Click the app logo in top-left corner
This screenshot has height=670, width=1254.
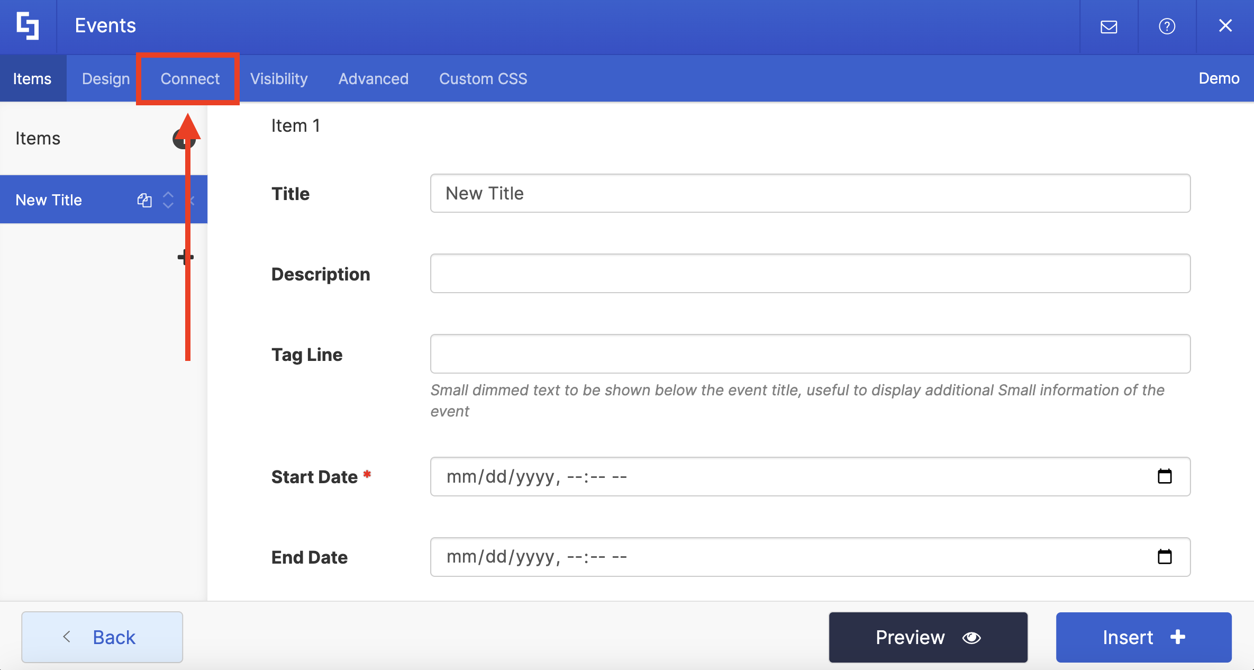pos(28,26)
